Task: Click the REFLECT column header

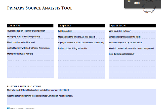Action: (82, 26)
